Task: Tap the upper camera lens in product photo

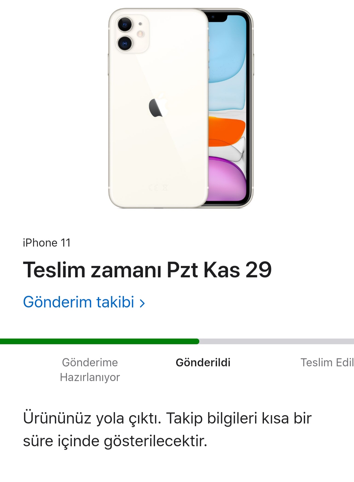Action: coord(125,24)
